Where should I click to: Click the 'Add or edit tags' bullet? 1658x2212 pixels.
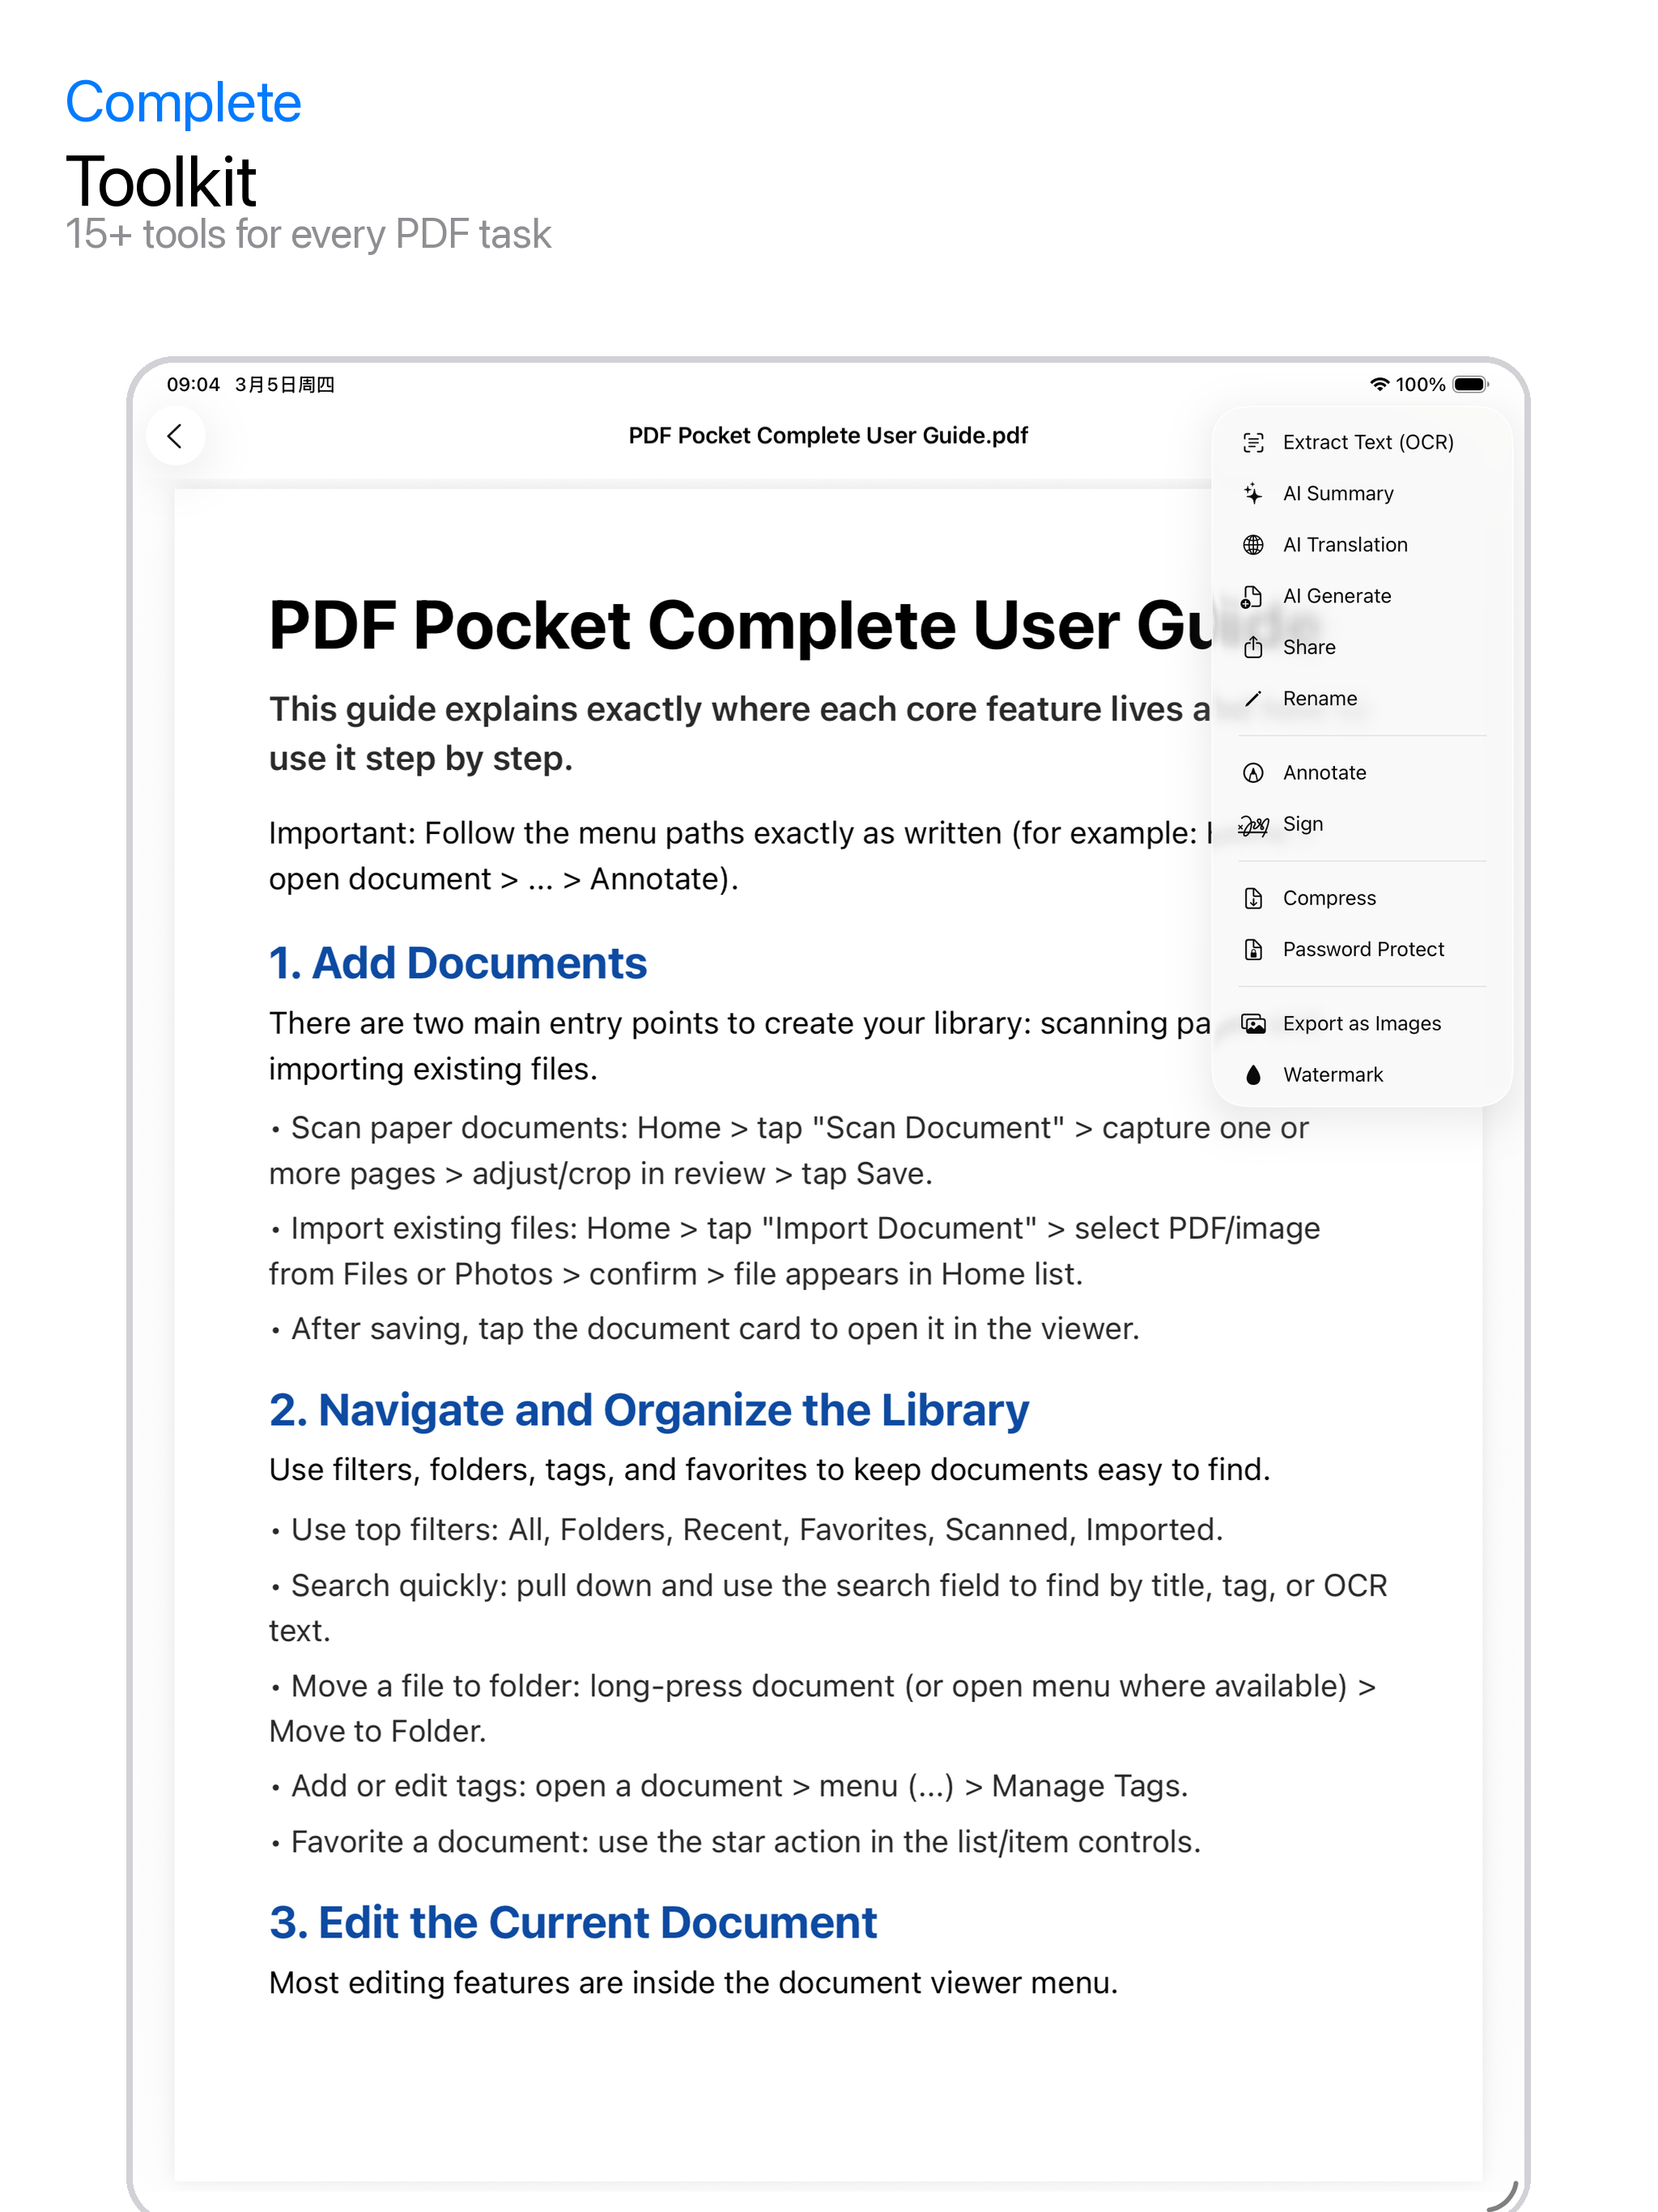[729, 1786]
